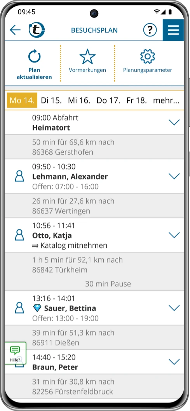This screenshot has width=190, height=411.
Task: Open the green Hilfe? chat widget
Action: pyautogui.click(x=15, y=353)
